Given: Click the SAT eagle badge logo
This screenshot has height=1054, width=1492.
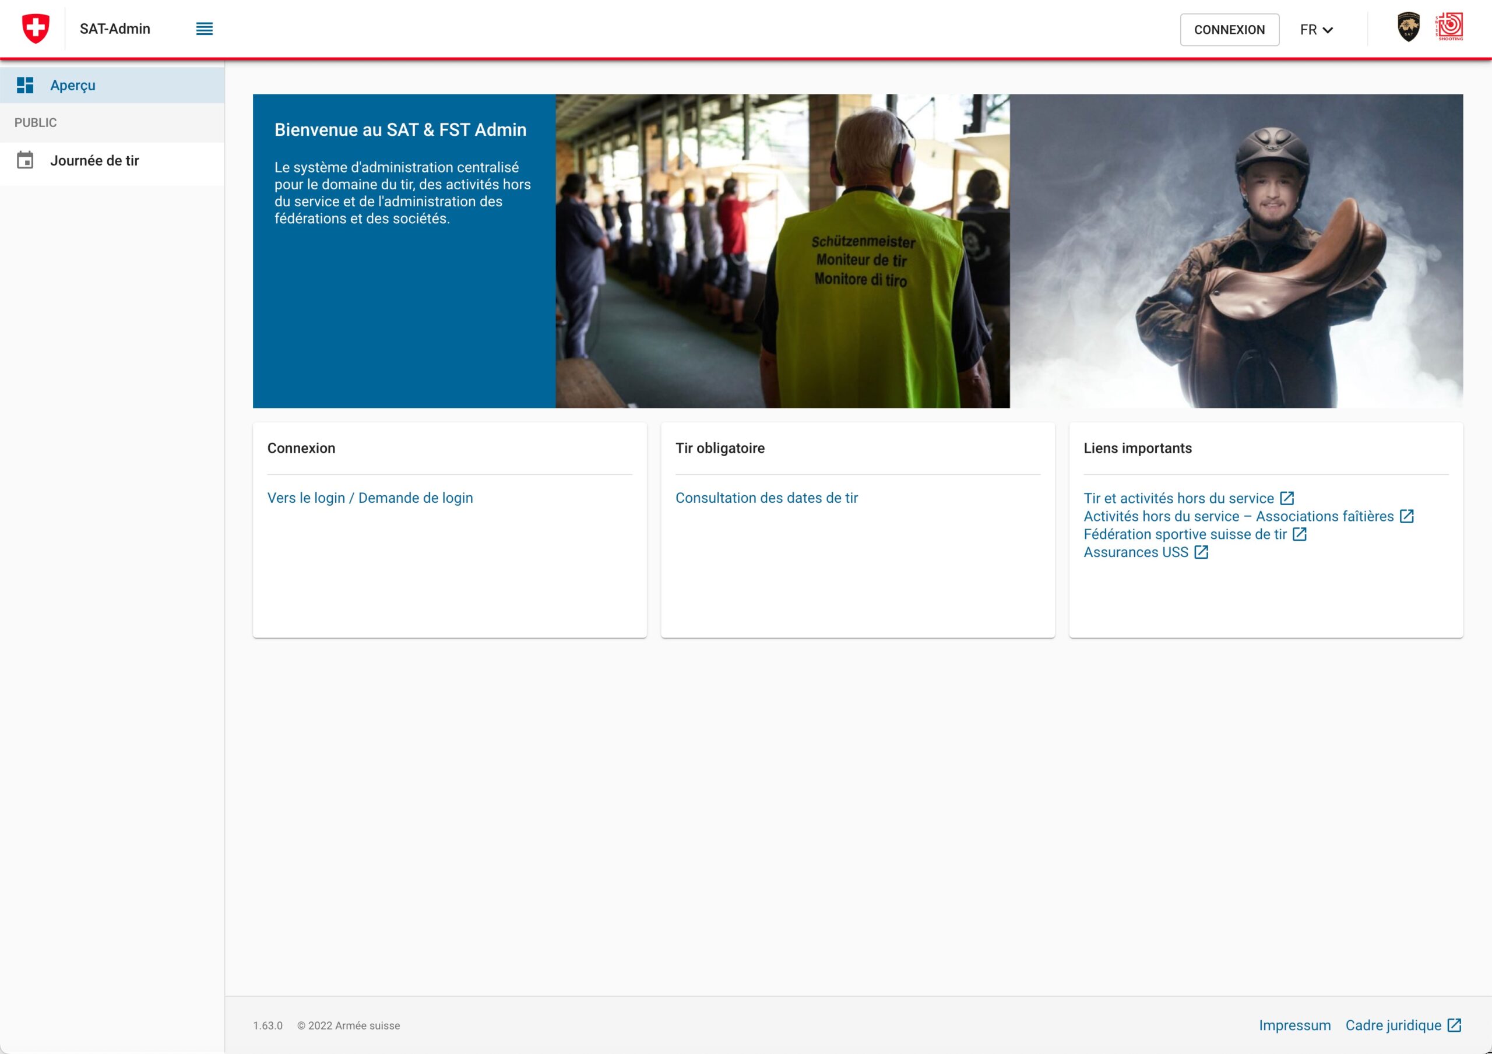Looking at the screenshot, I should coord(1408,27).
